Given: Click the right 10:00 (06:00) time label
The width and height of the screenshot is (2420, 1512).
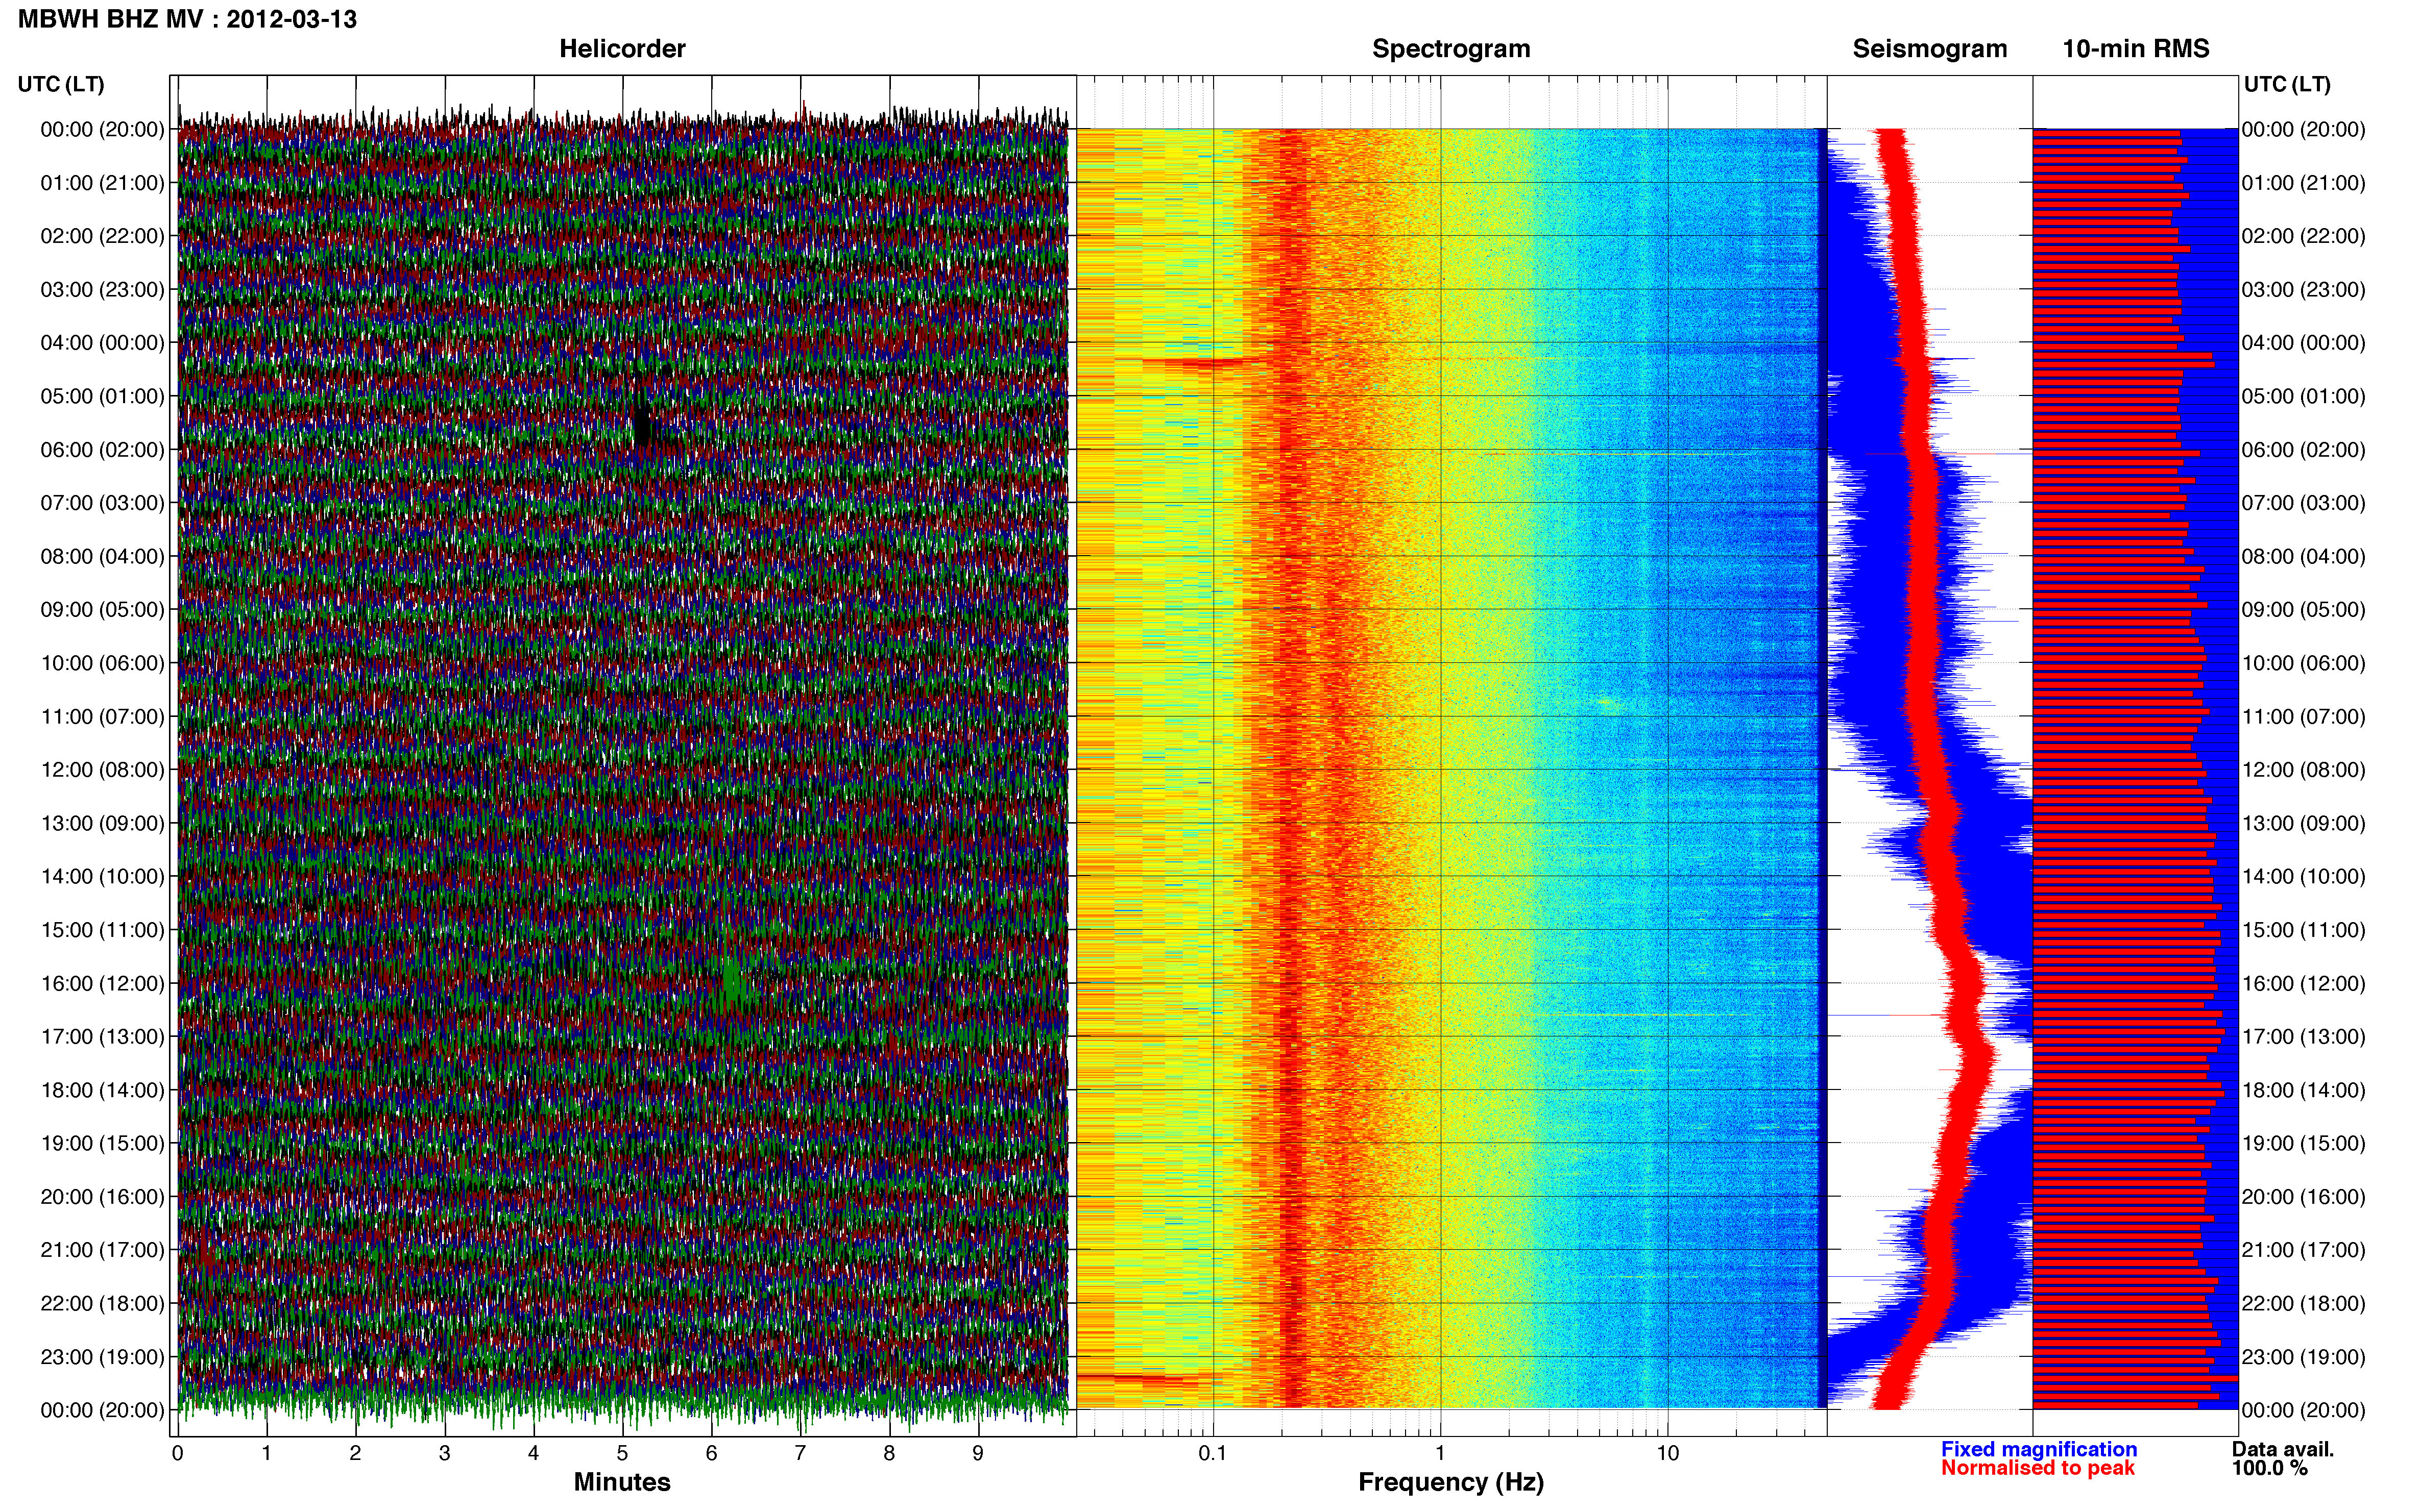Looking at the screenshot, I should pos(2304,663).
